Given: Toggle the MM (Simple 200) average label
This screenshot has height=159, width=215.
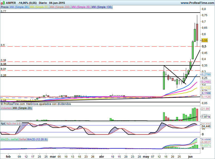Looking at the screenshot, I should [59, 7].
